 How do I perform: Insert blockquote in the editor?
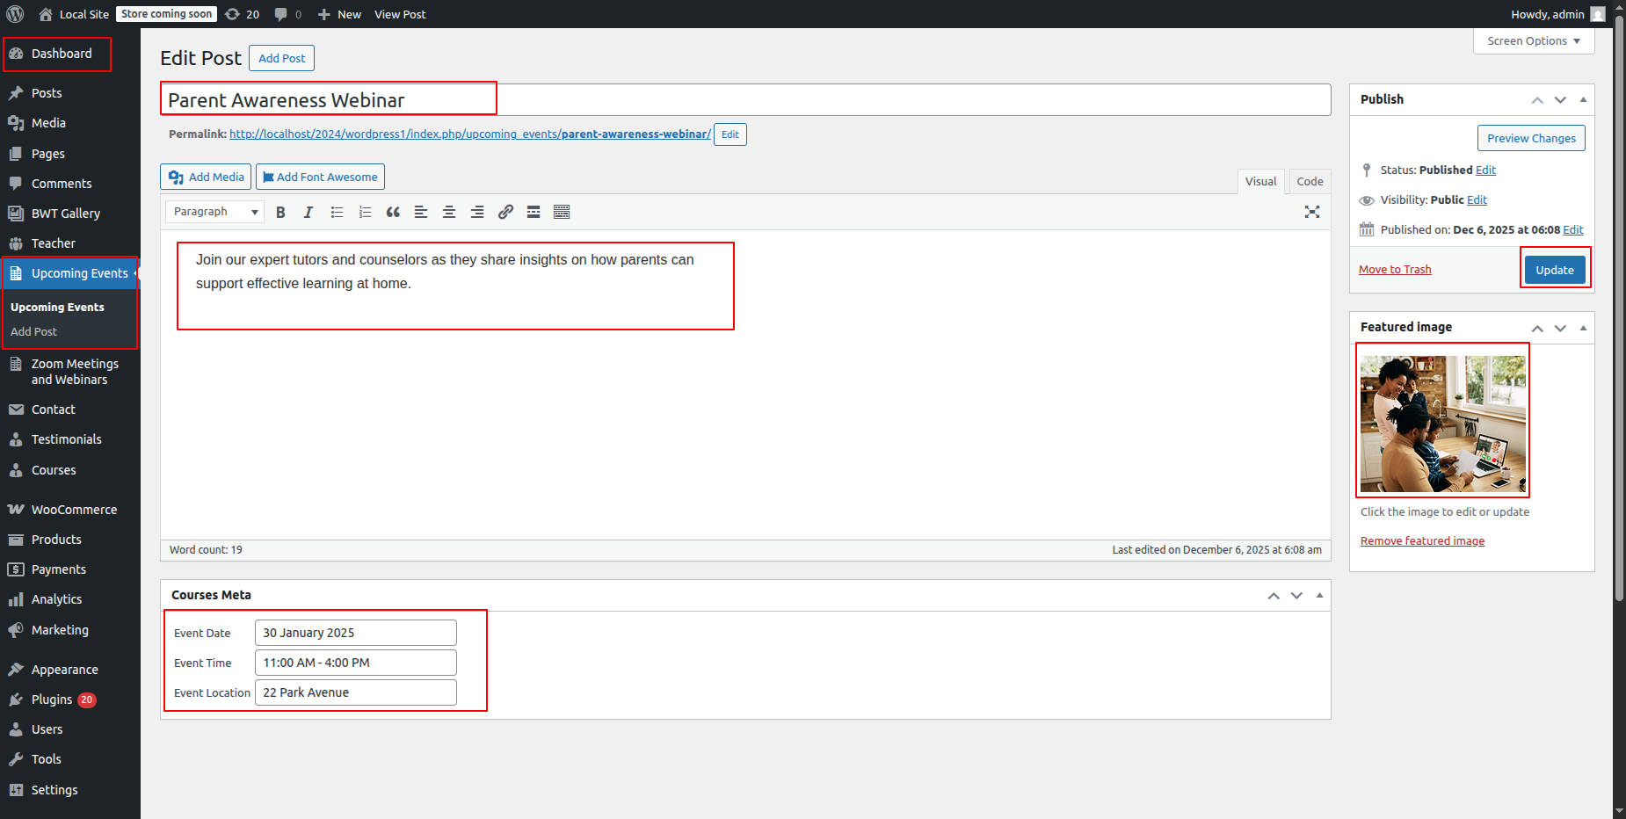pos(393,212)
